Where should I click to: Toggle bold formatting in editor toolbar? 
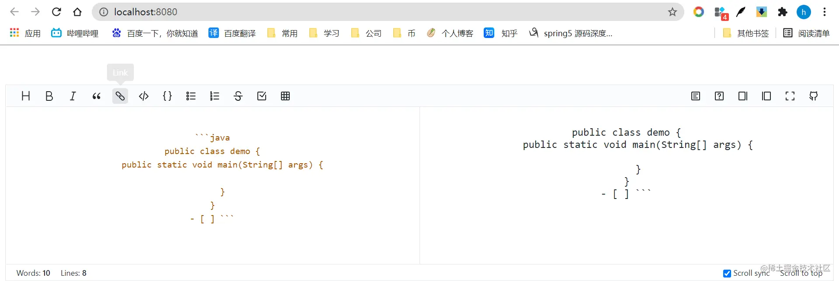point(49,96)
